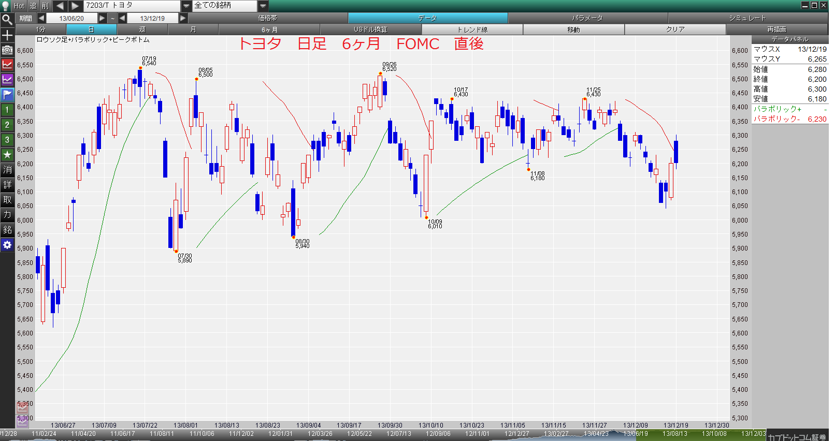The image size is (834, 441).
Task: Click the 銘 sidebar icon
Action: pos(7,230)
